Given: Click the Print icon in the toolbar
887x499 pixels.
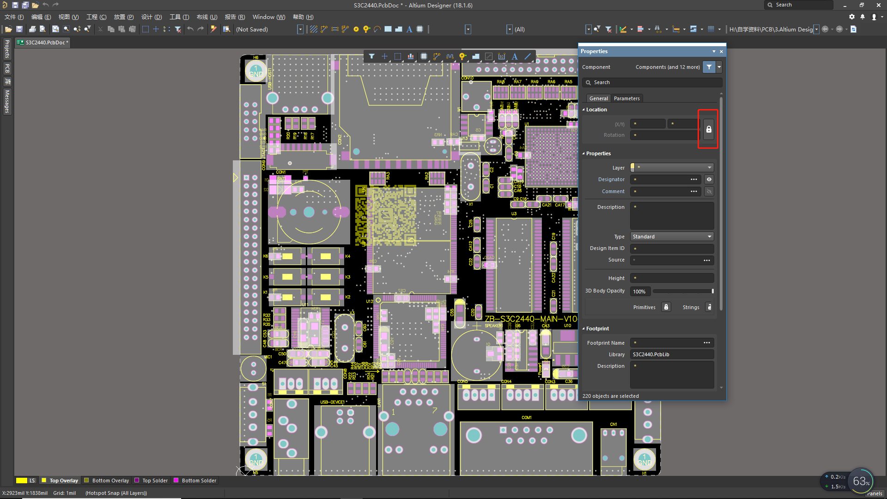Looking at the screenshot, I should pyautogui.click(x=32, y=29).
